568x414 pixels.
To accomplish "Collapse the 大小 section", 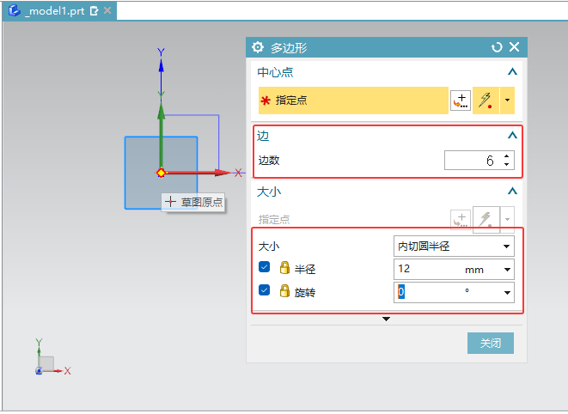I will pos(512,191).
